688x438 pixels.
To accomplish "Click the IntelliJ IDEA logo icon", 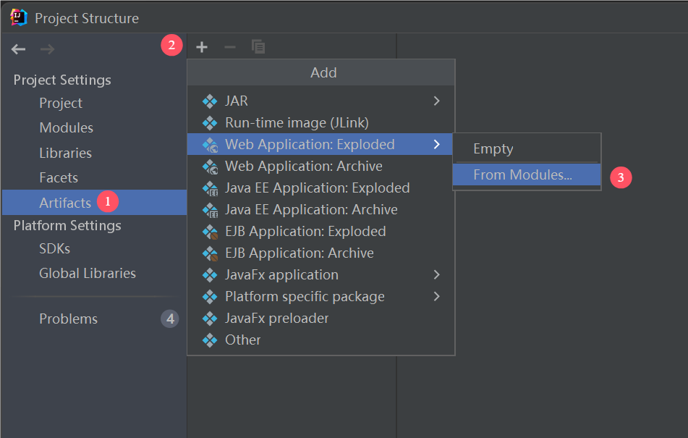I will [18, 17].
